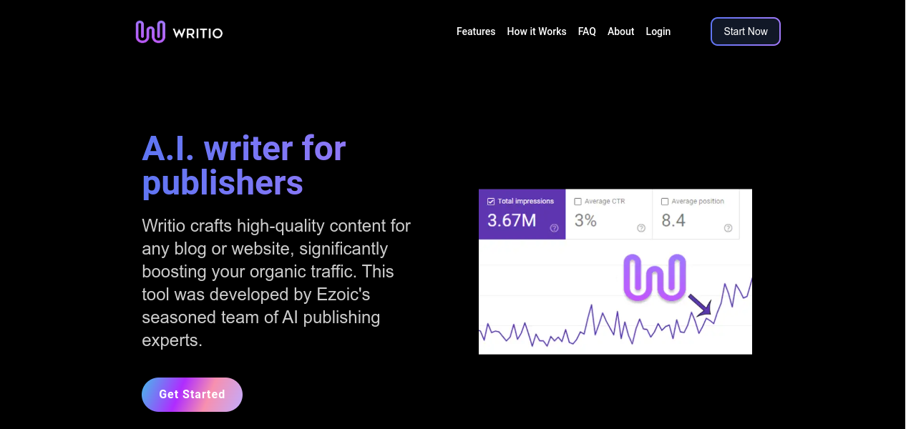Click the dark purple arrow on chart
This screenshot has height=429, width=916.
click(700, 305)
